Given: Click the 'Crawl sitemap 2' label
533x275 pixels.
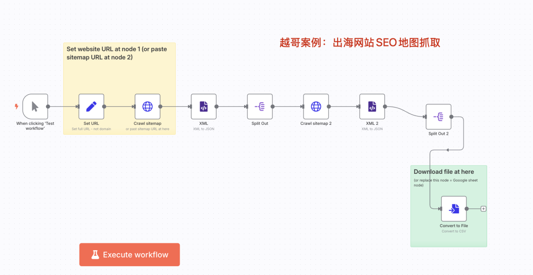Looking at the screenshot, I should [316, 123].
